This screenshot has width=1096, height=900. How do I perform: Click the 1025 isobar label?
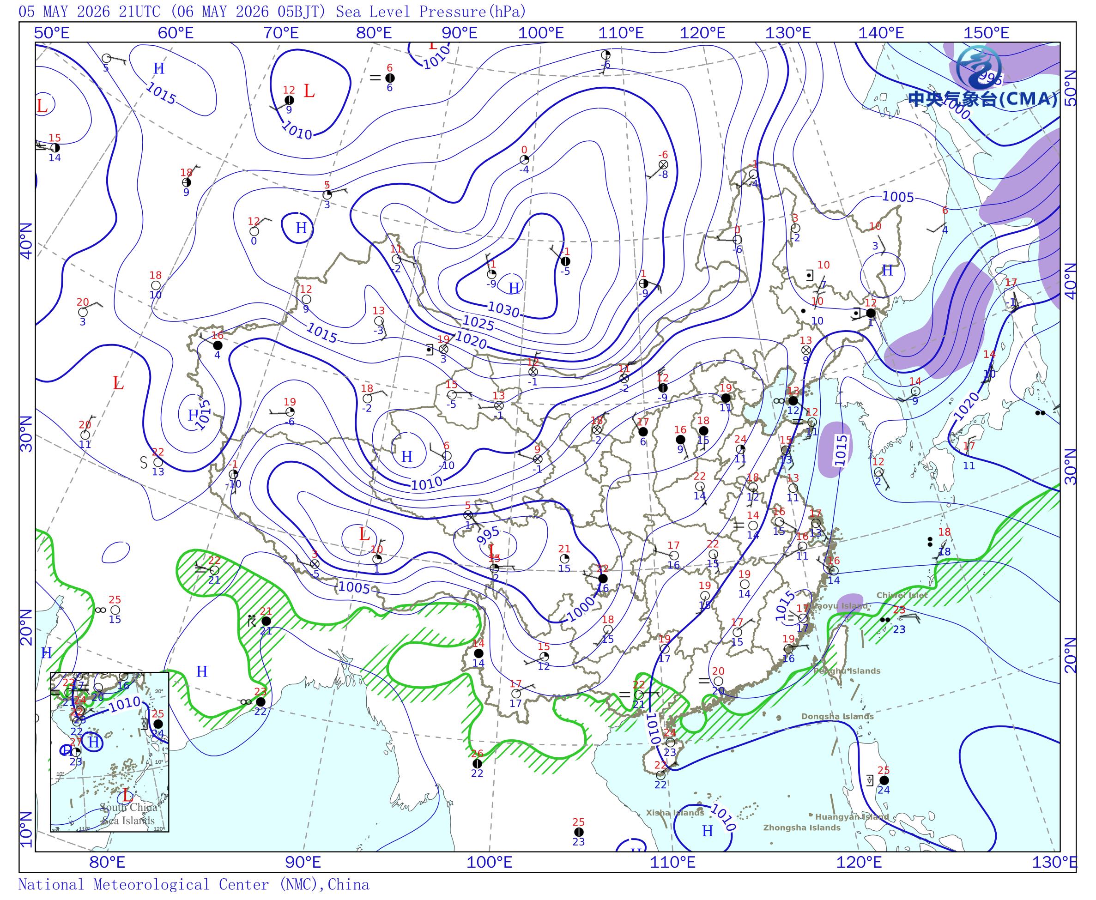(x=478, y=324)
